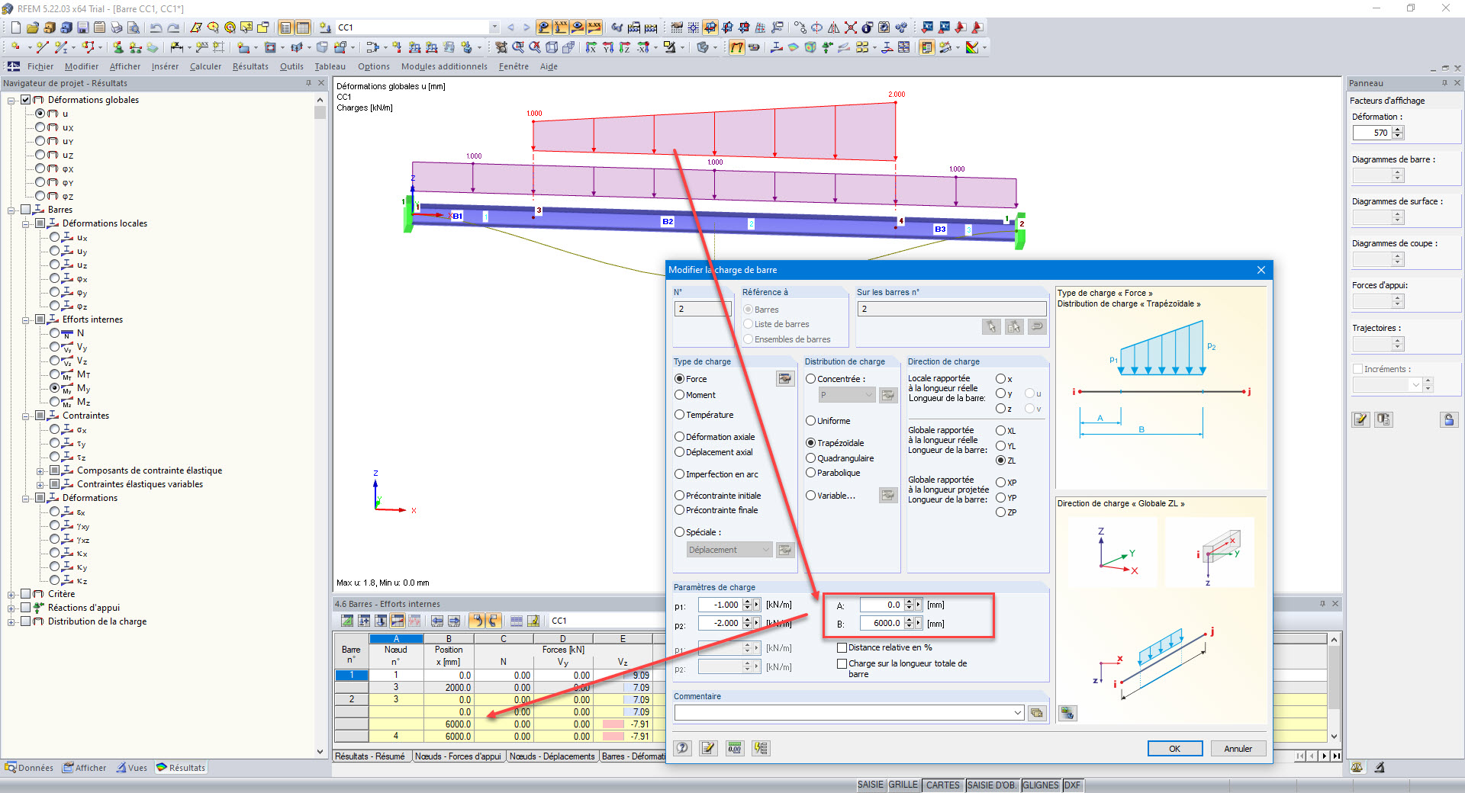1465x793 pixels.
Task: Open the Données navigator tab
Action: click(29, 768)
